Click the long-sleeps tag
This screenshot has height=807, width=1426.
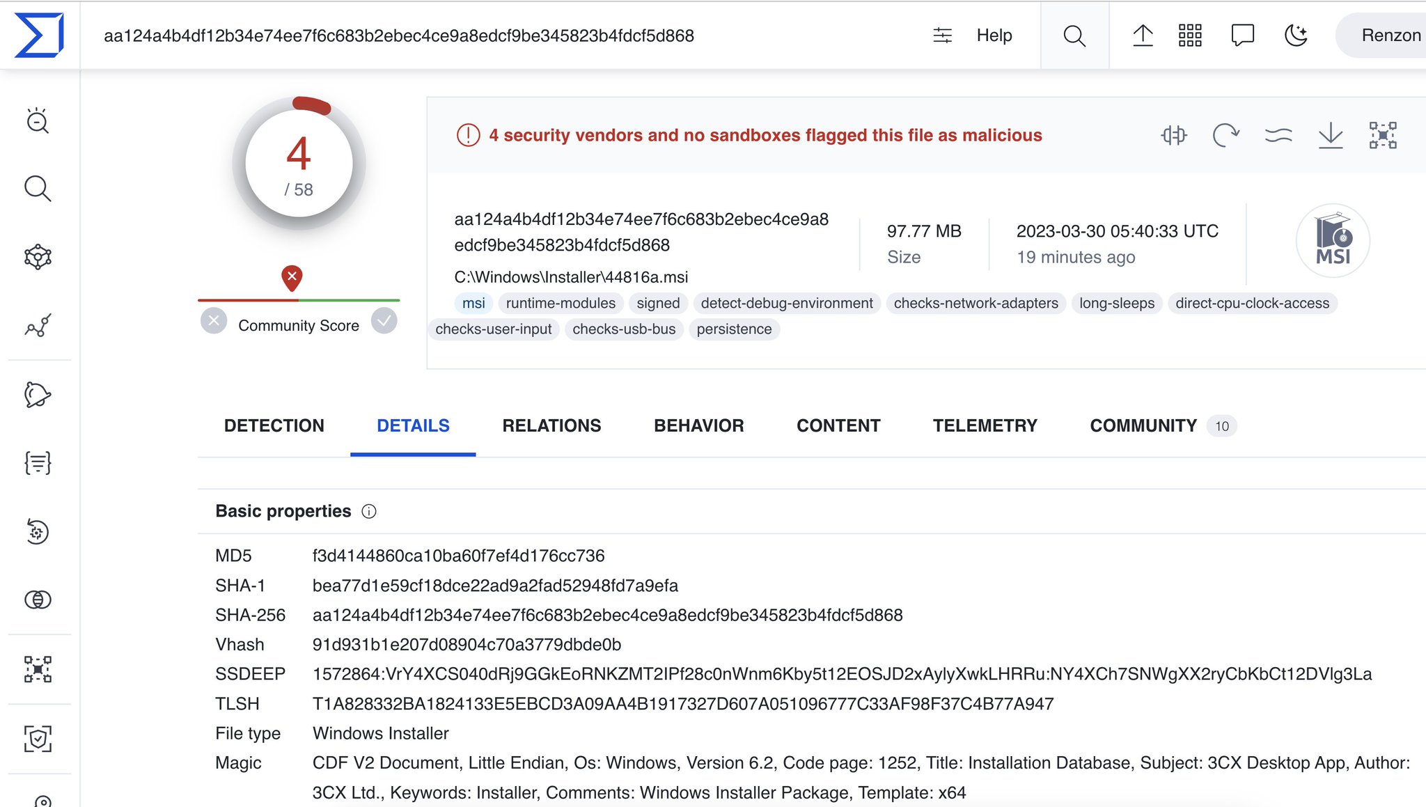pos(1117,303)
